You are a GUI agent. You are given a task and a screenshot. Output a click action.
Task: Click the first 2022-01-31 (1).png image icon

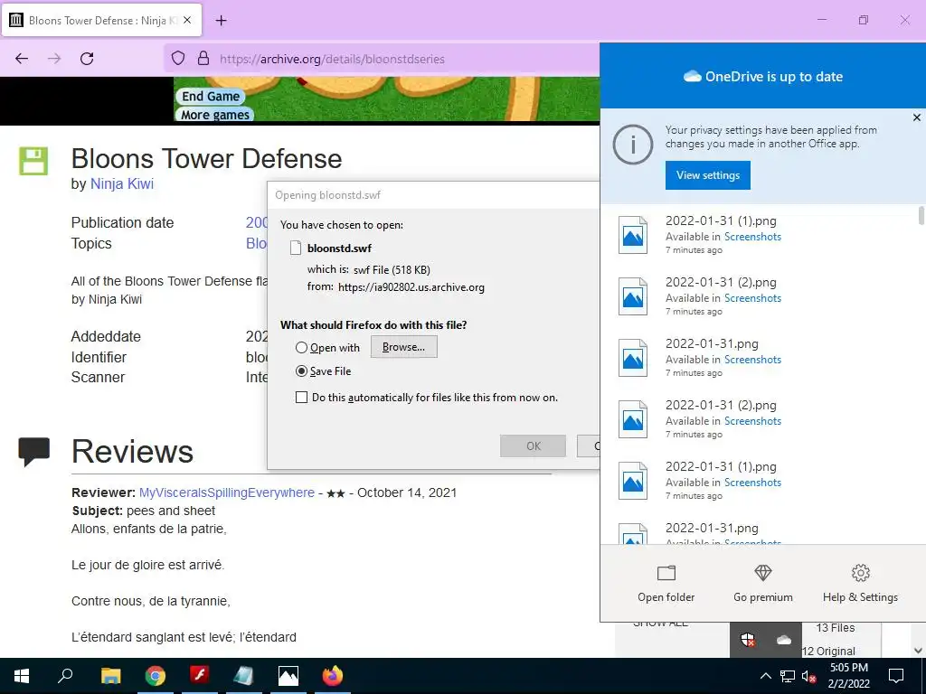632,235
